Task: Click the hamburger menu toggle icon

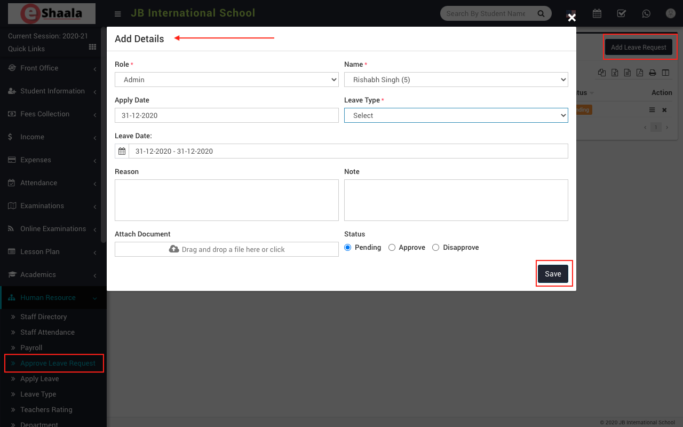Action: click(x=118, y=14)
